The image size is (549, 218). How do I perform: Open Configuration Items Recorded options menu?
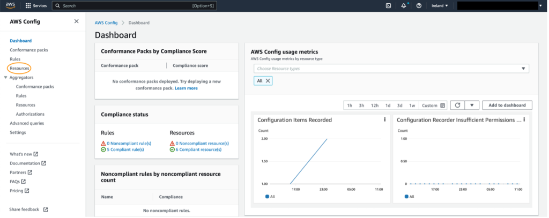pyautogui.click(x=385, y=119)
